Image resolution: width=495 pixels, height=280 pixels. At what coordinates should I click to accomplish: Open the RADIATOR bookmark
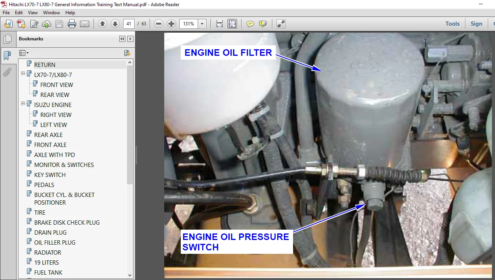[48, 252]
